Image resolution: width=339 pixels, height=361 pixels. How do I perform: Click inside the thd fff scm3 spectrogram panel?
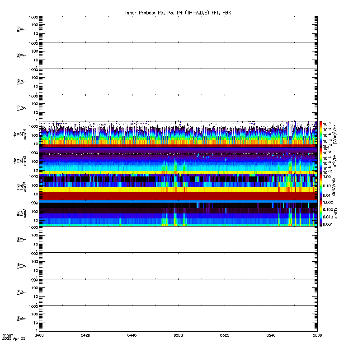[x=178, y=161]
